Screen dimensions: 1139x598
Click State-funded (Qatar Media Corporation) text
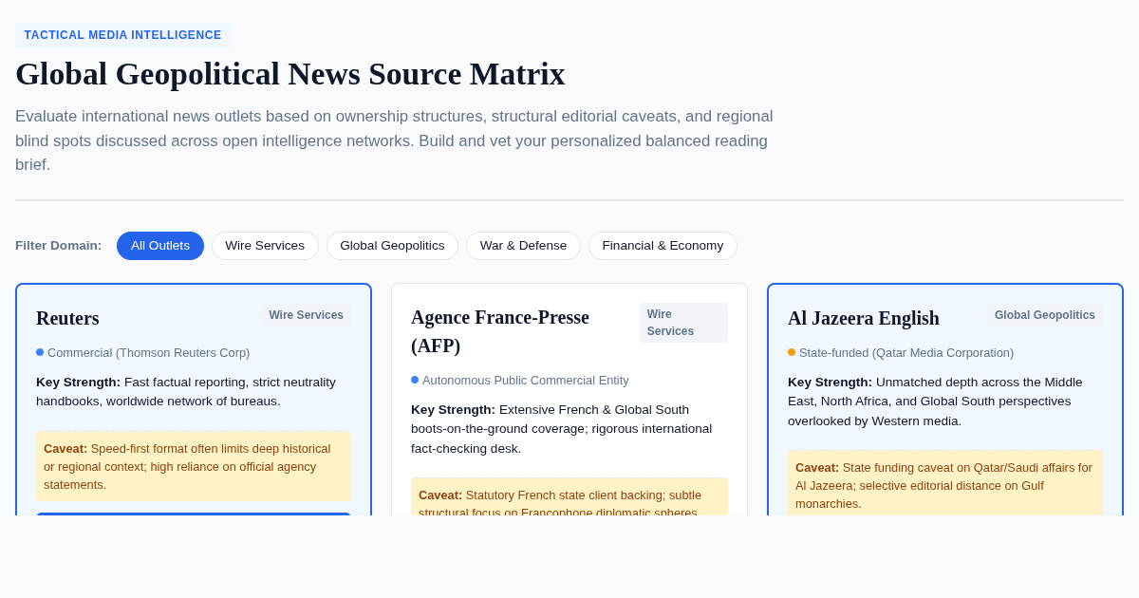906,353
